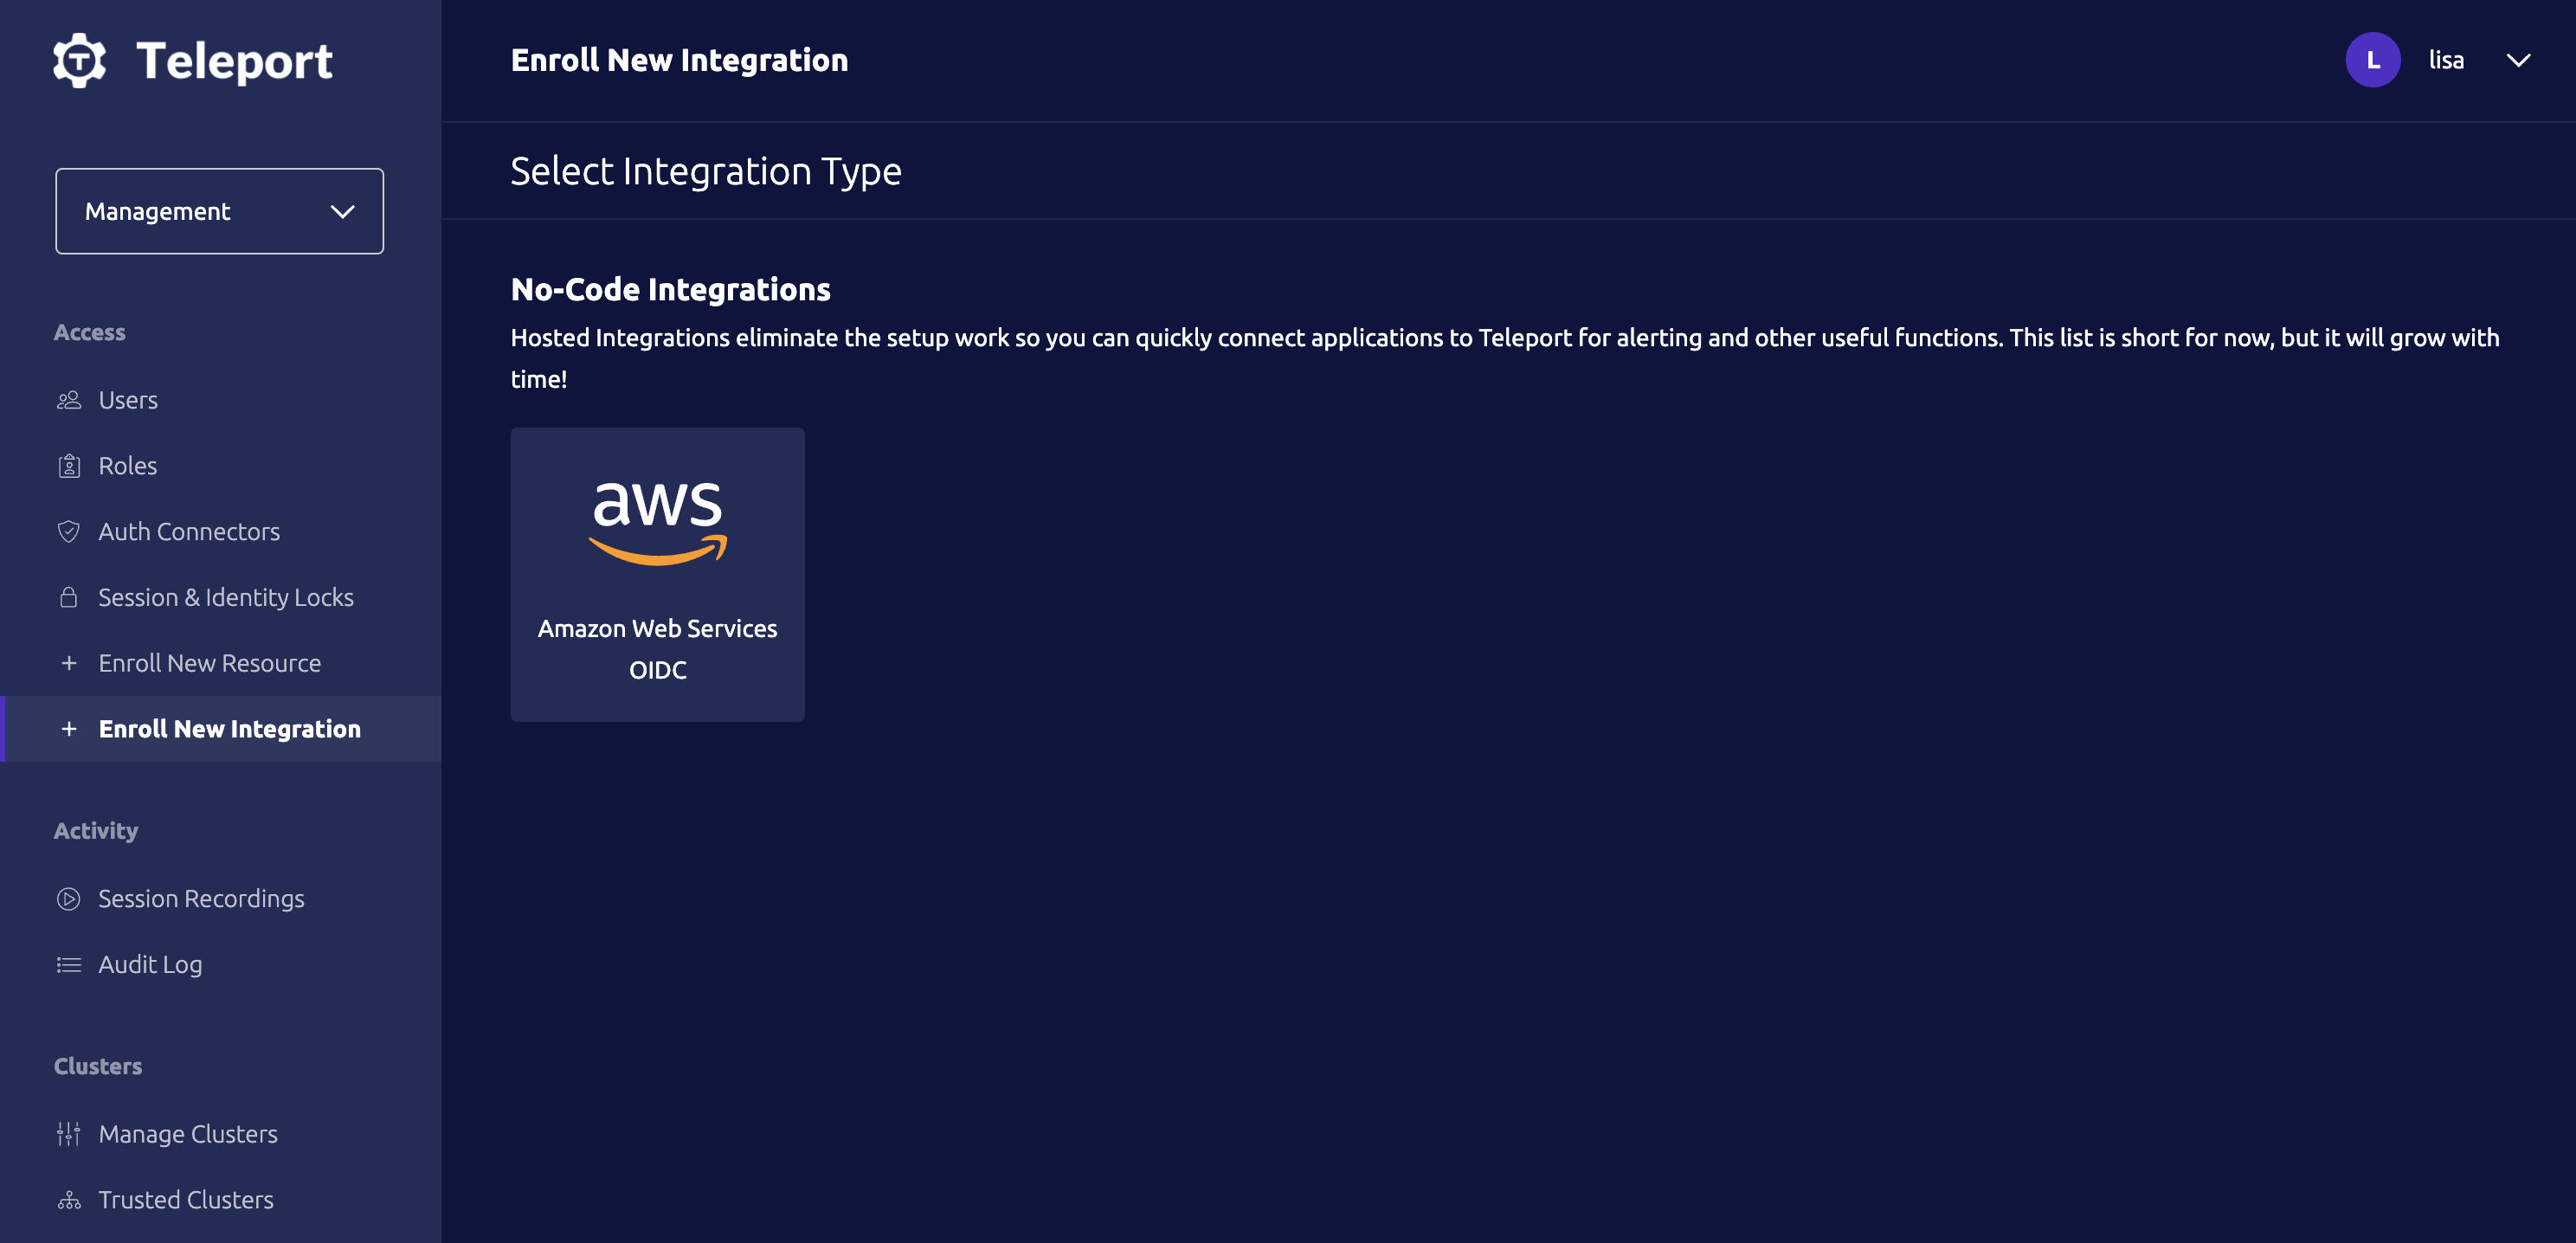
Task: Click the Trusted Clusters network icon
Action: pyautogui.click(x=68, y=1200)
